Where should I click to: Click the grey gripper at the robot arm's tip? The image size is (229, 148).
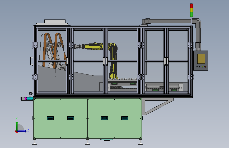(x=78, y=47)
